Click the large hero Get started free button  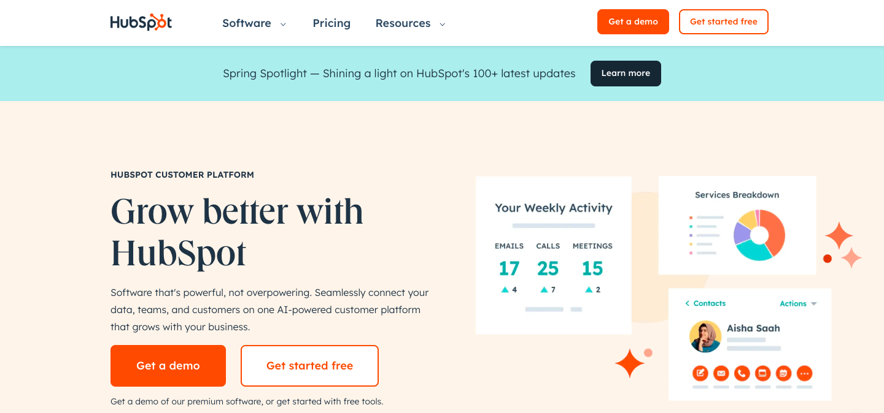(309, 366)
